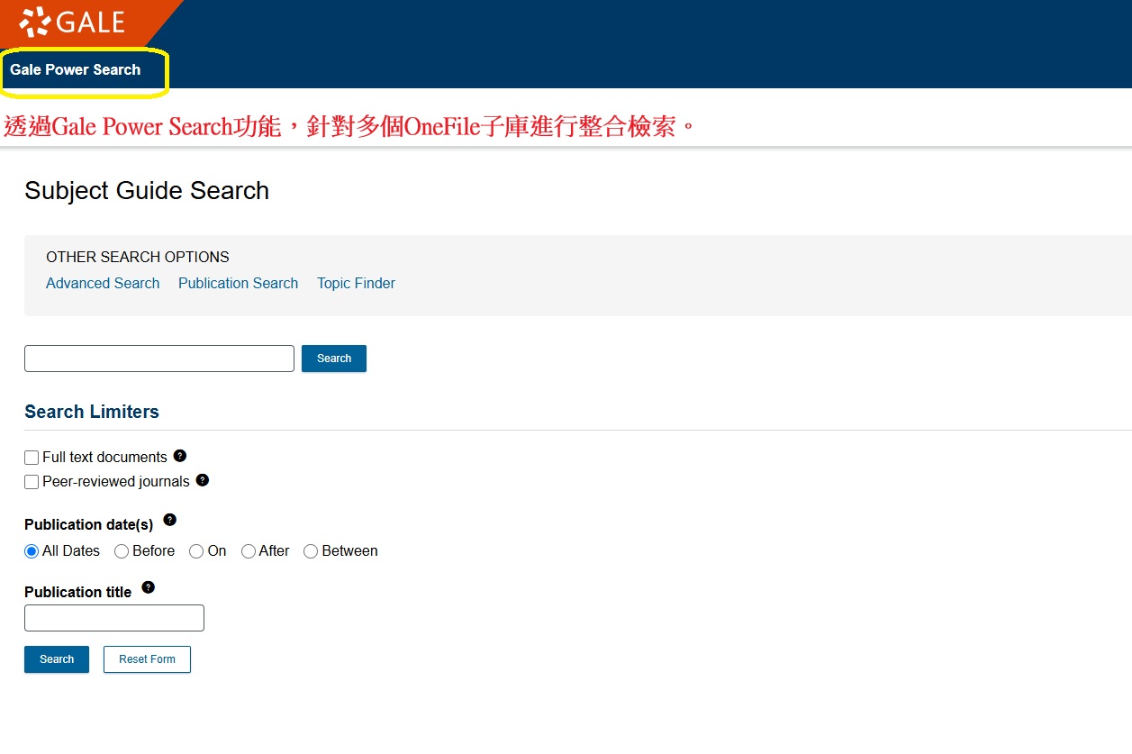The height and width of the screenshot is (754, 1132).
Task: Click Search button next to Reset Form
Action: (57, 659)
